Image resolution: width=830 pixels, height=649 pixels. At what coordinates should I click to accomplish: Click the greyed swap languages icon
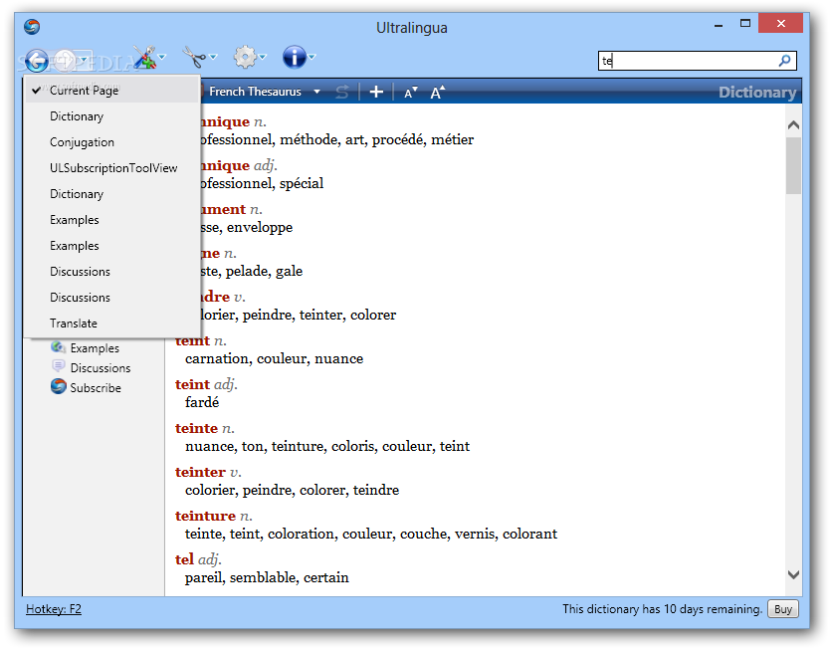[x=342, y=93]
